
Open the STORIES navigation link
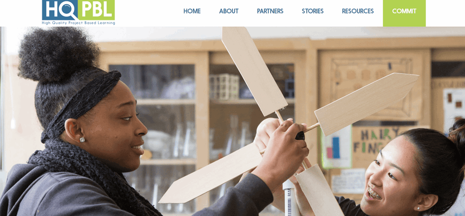[x=312, y=11]
